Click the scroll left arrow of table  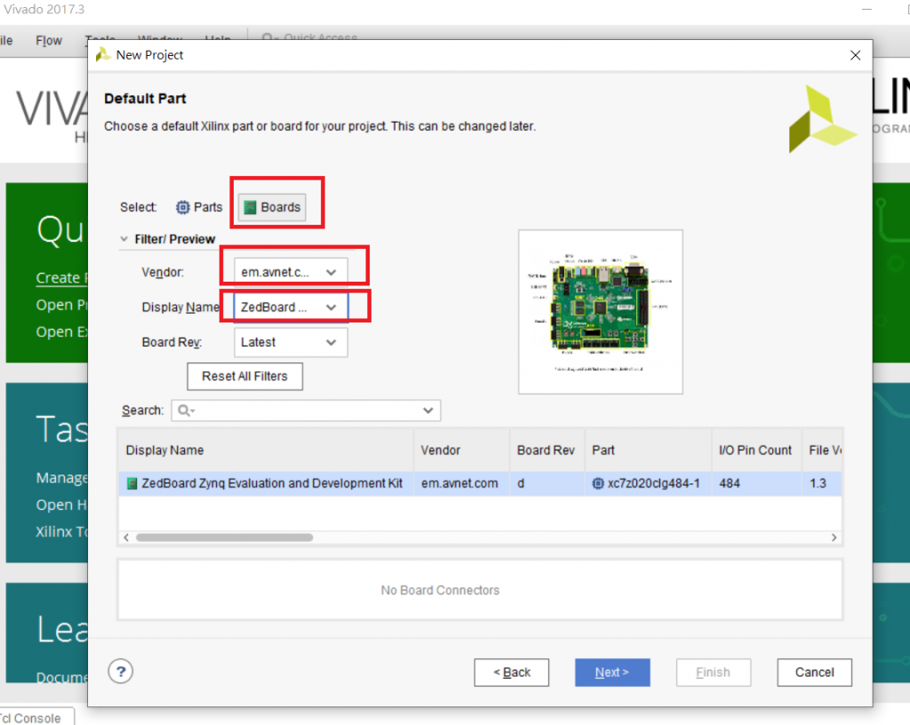pos(126,538)
